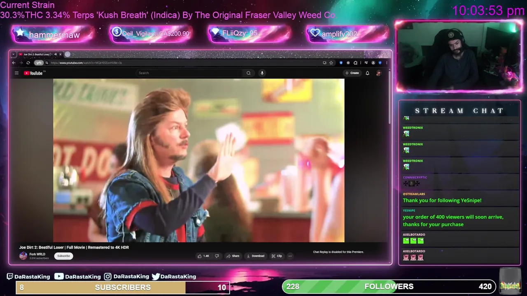Click the Twitter DaRastaKing social handle

pos(174,277)
